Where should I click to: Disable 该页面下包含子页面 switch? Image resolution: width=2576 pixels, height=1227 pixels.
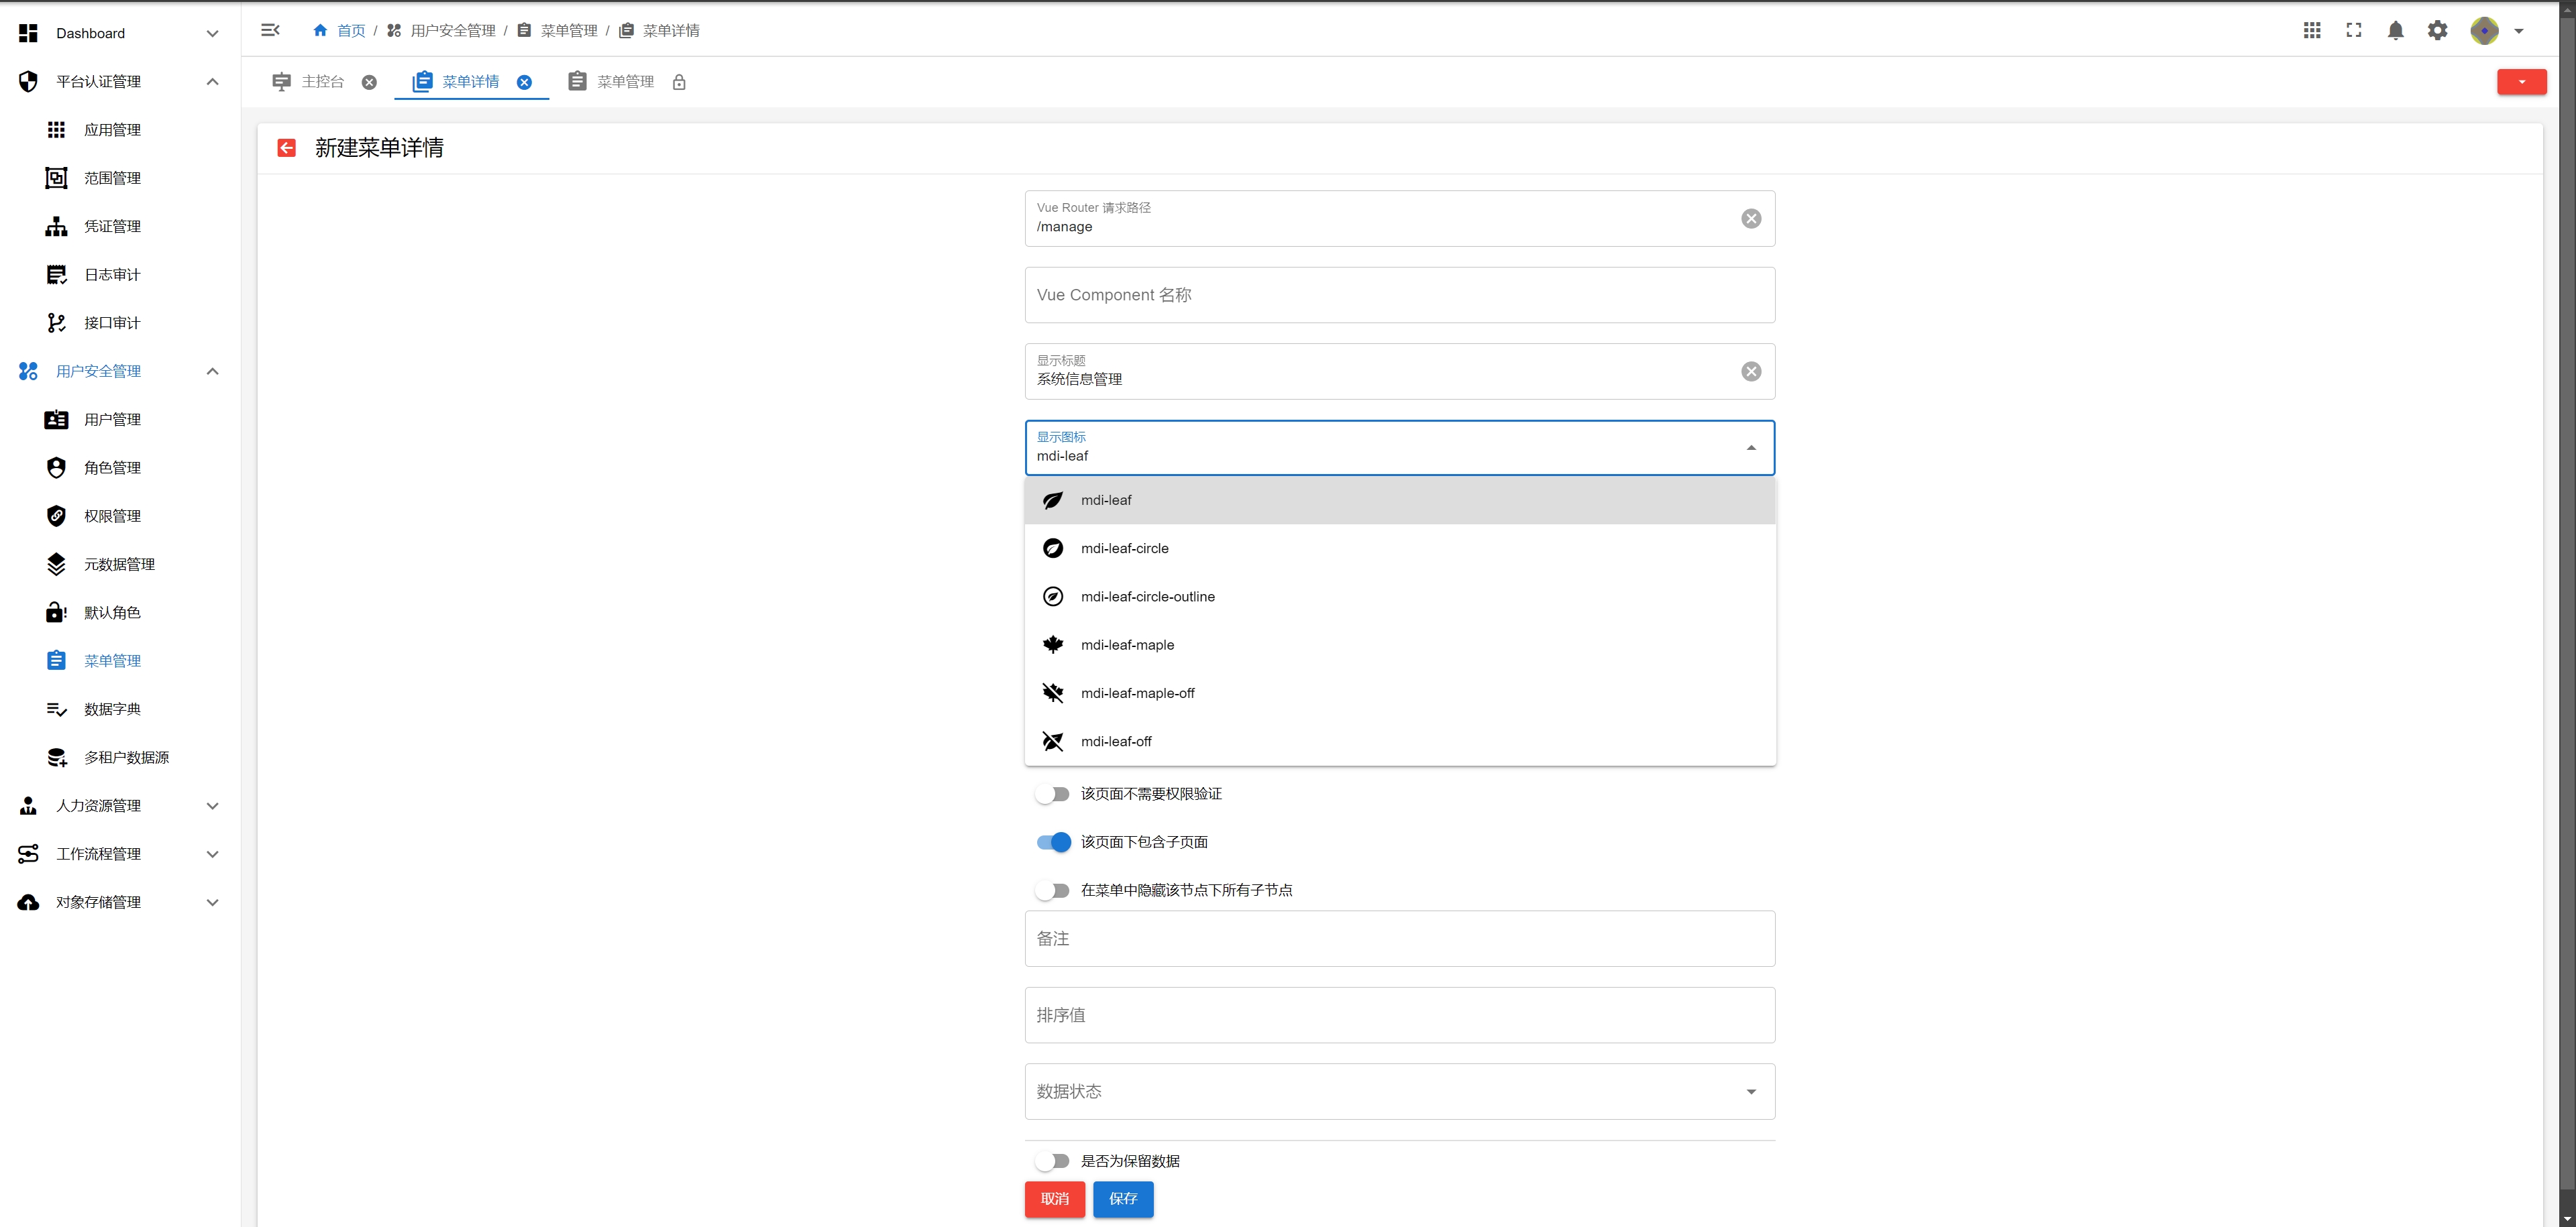coord(1052,842)
